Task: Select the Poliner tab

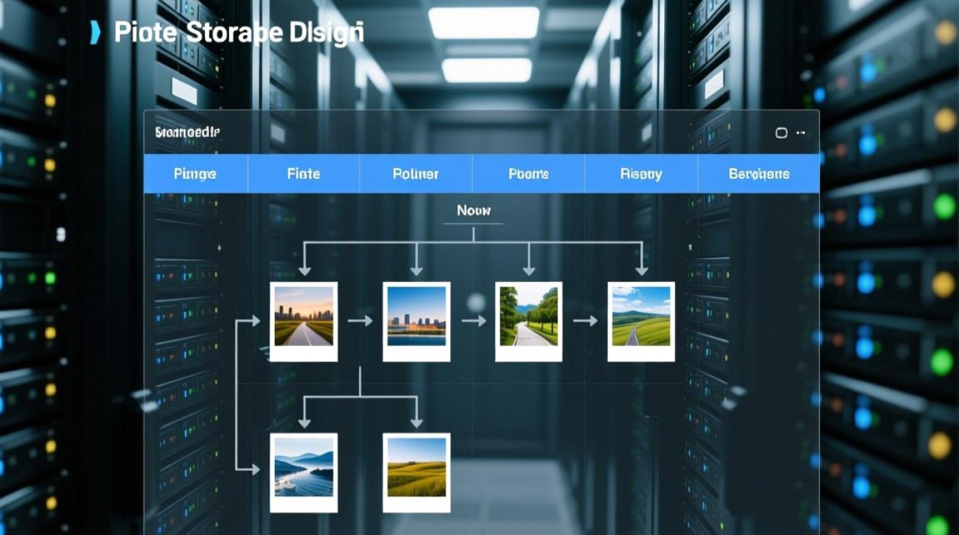Action: pos(415,173)
